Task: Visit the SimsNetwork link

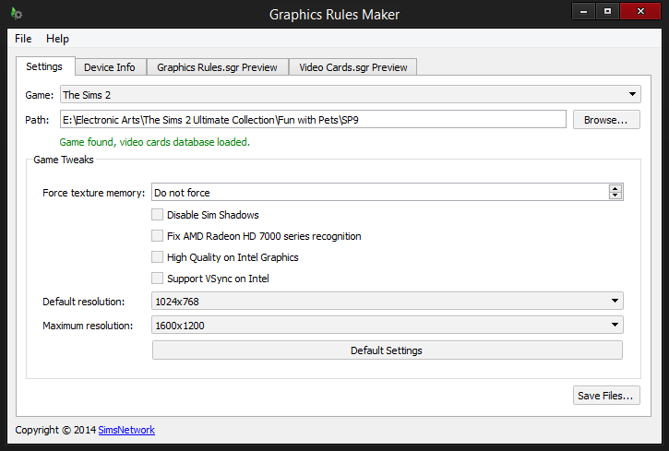Action: pos(126,430)
